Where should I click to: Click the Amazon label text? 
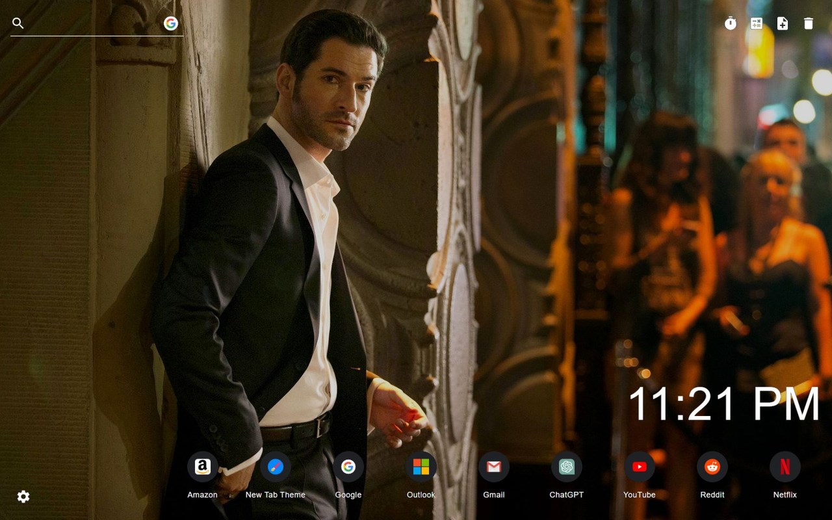(x=203, y=495)
